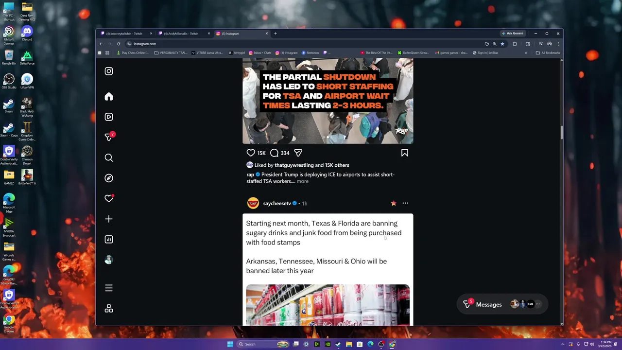Show hidden system tray icons
The width and height of the screenshot is (622, 350).
563,344
